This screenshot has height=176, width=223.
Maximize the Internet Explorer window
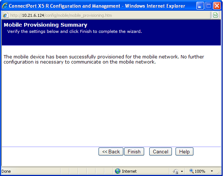208,6
